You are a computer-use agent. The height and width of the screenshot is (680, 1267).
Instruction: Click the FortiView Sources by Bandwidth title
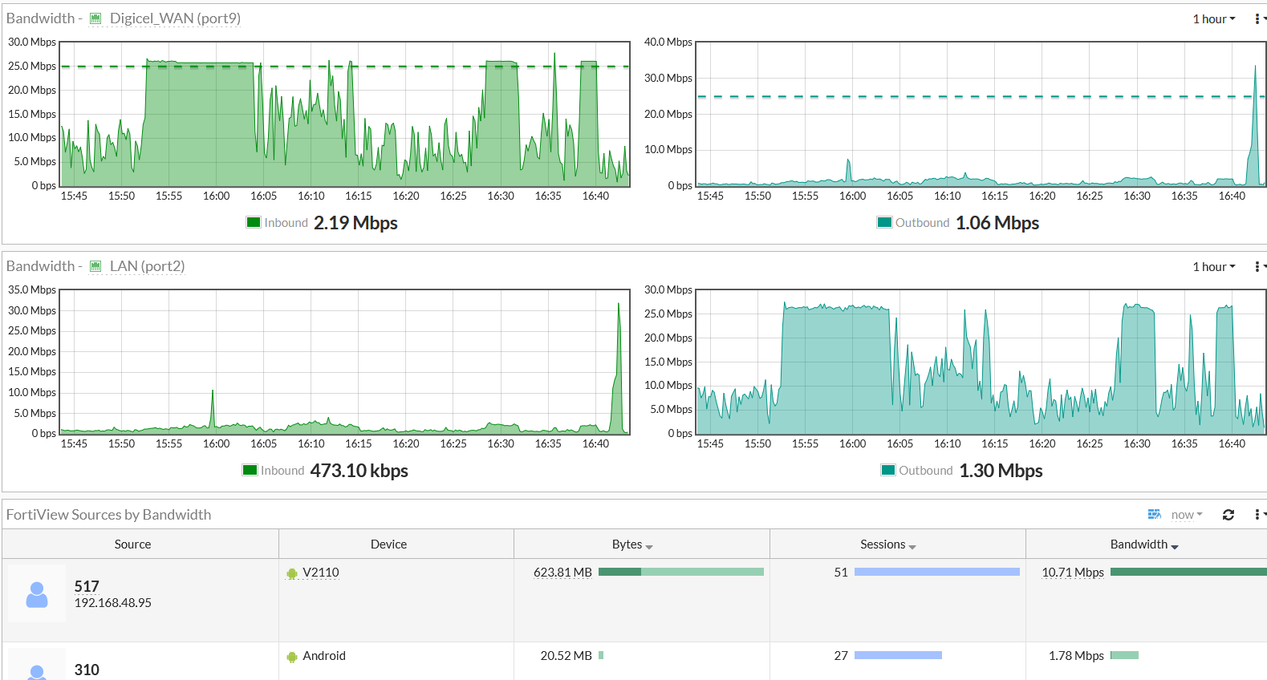[109, 515]
